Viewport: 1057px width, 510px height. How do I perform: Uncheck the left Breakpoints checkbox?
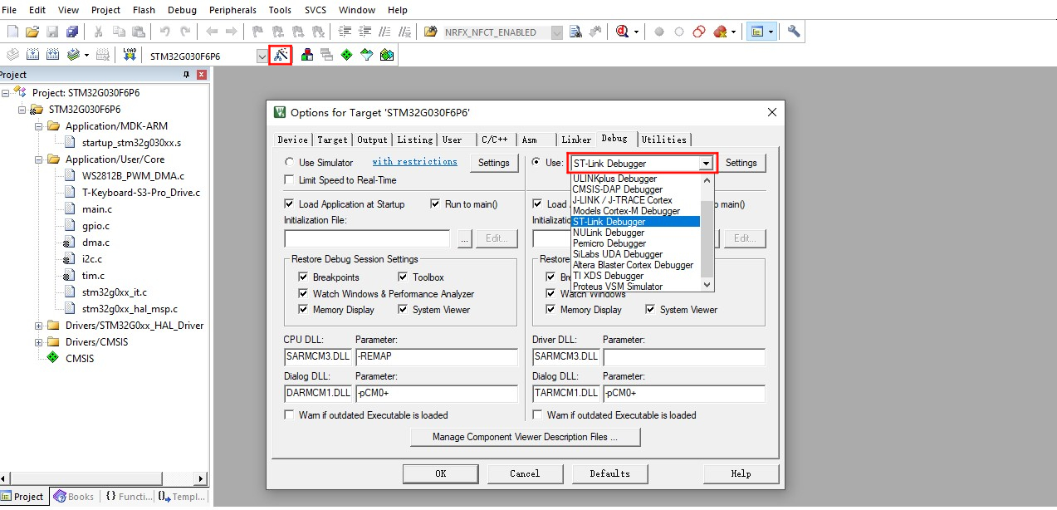pos(303,277)
